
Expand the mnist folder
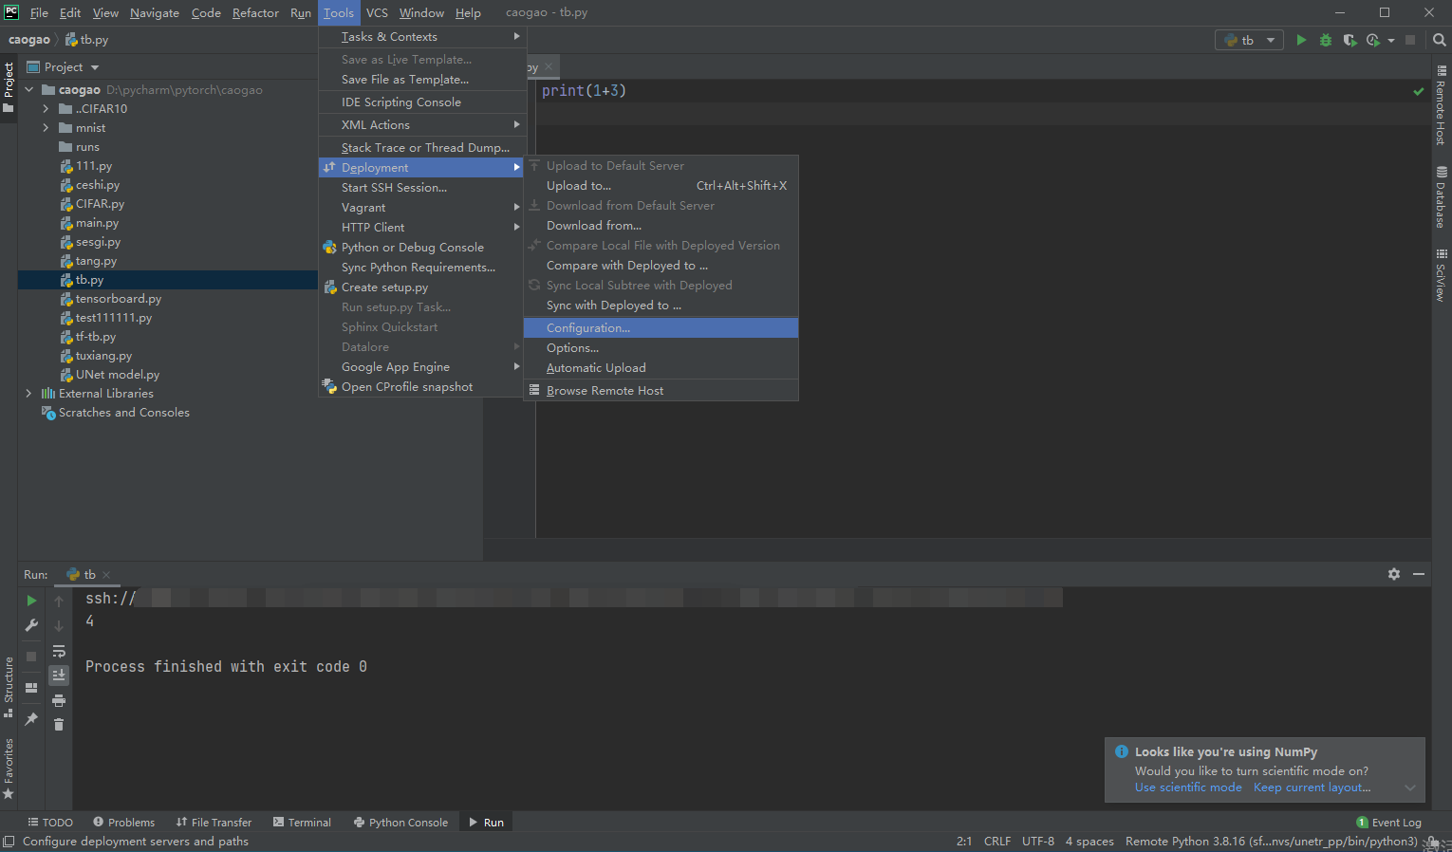(46, 128)
